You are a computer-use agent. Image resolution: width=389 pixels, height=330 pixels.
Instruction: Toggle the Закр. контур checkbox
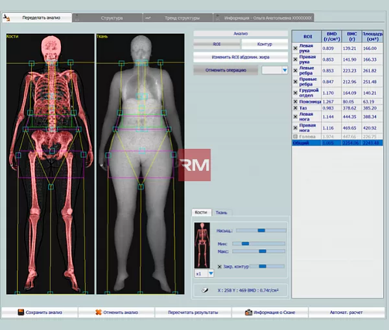click(x=219, y=267)
